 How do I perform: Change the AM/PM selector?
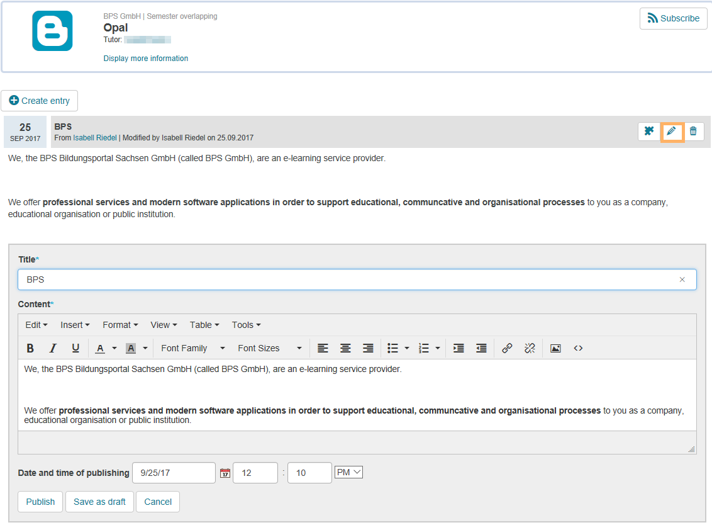pyautogui.click(x=348, y=472)
